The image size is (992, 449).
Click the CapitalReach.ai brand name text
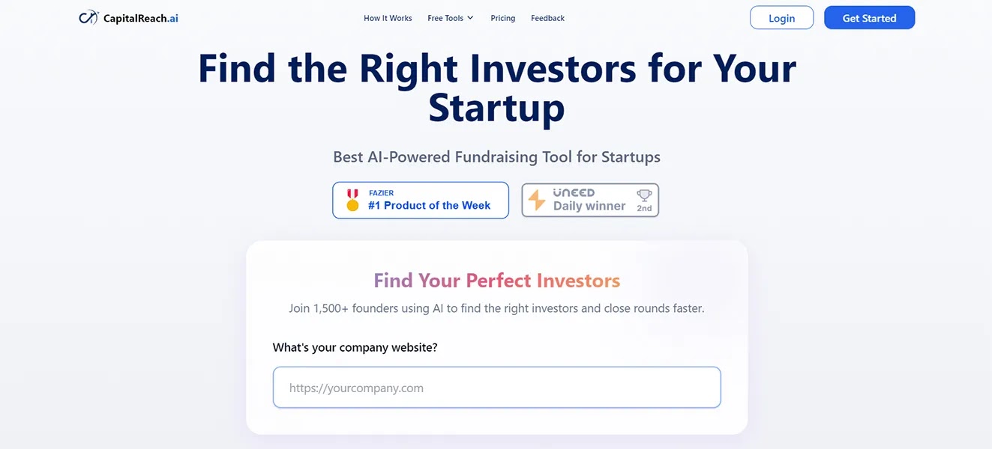click(140, 16)
